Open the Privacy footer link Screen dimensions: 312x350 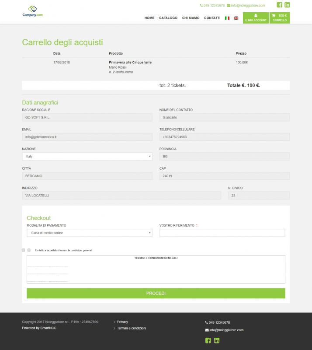(x=122, y=322)
